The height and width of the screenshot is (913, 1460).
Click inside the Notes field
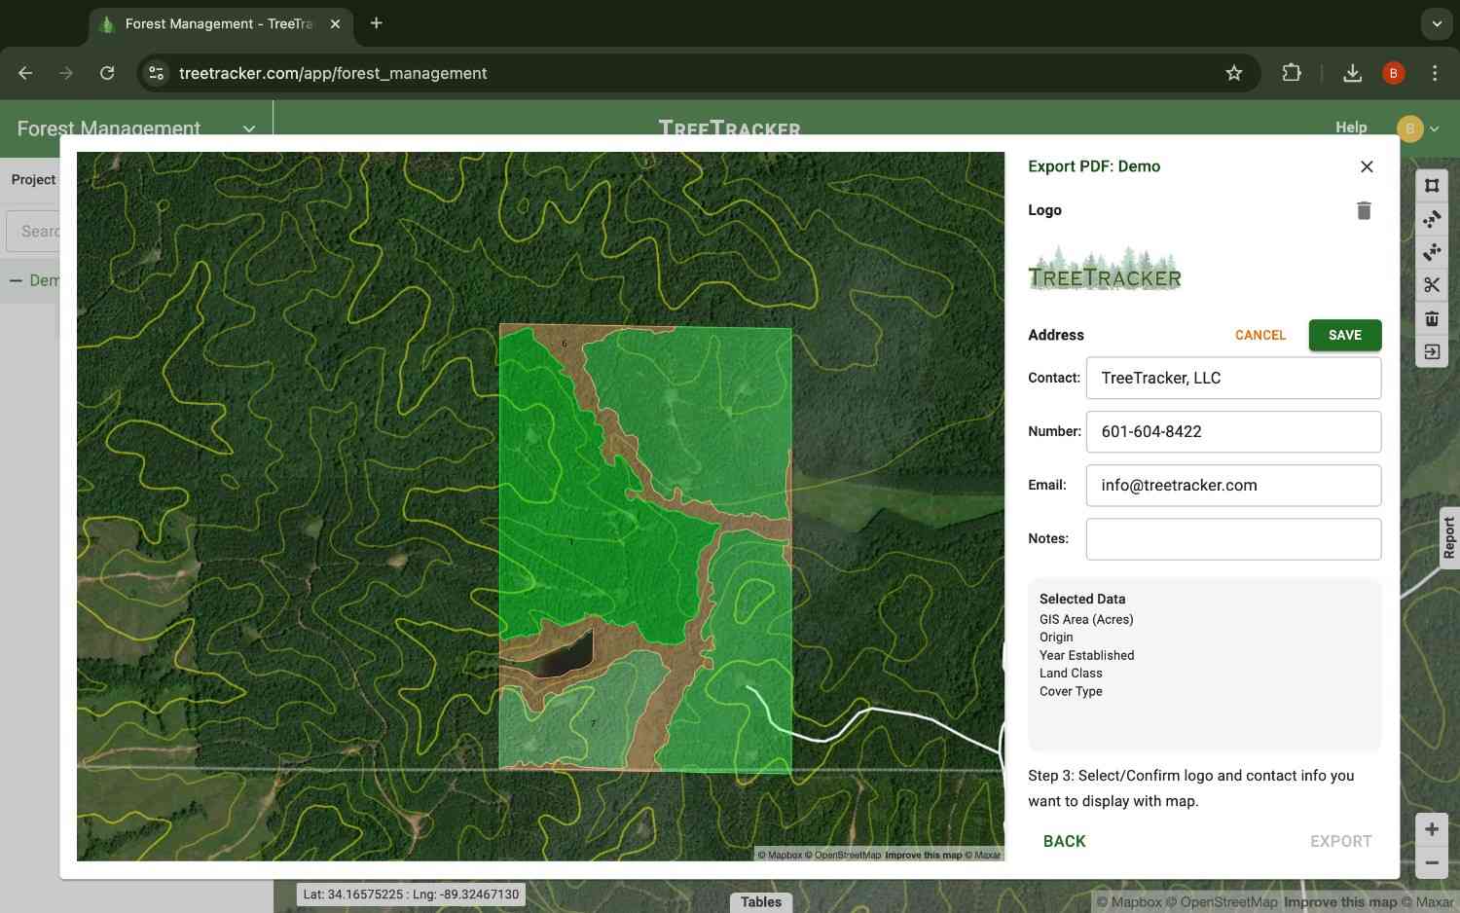click(1232, 538)
